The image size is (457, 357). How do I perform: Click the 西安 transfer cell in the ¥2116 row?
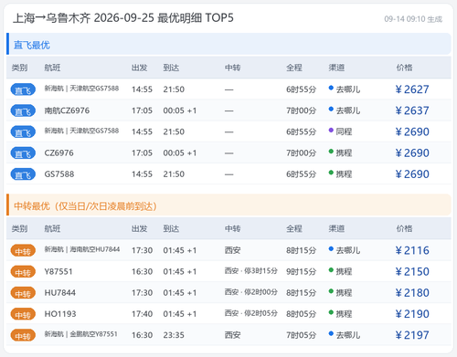click(x=233, y=250)
